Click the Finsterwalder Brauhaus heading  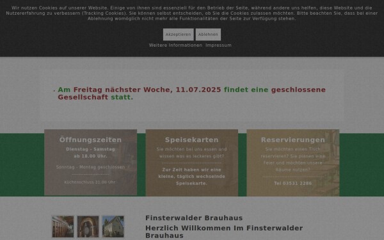(x=194, y=218)
